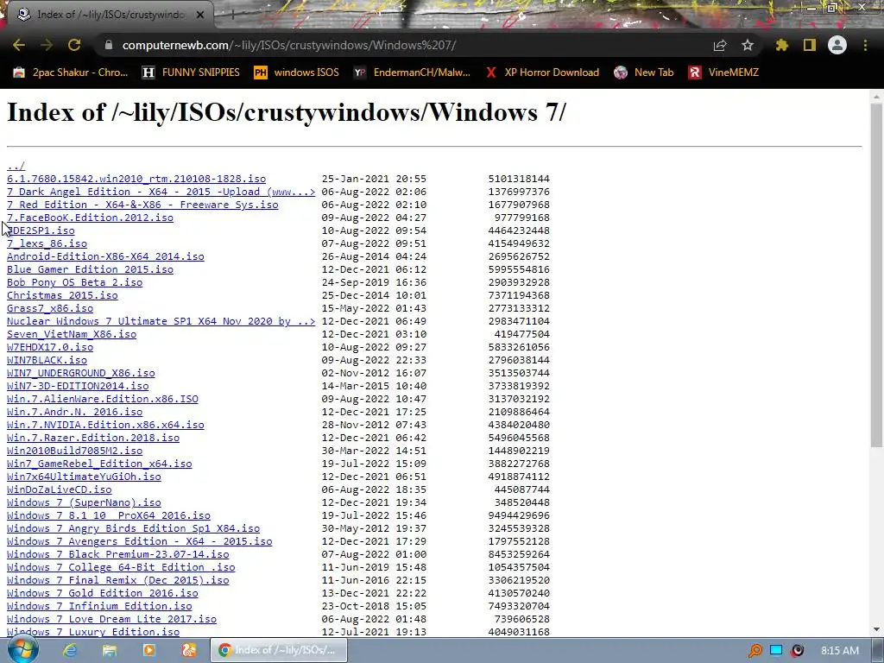Open Win7_GameRebel_Edition_x64.iso link
The height and width of the screenshot is (663, 884).
pos(99,464)
